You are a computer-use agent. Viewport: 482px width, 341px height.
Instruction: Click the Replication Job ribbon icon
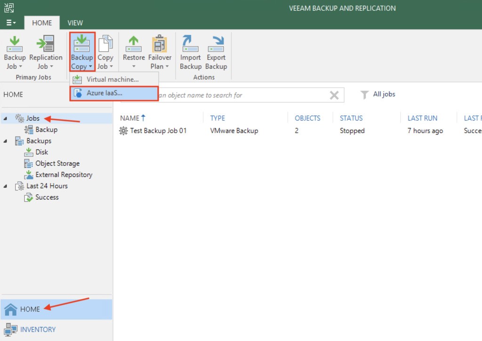pyautogui.click(x=46, y=43)
